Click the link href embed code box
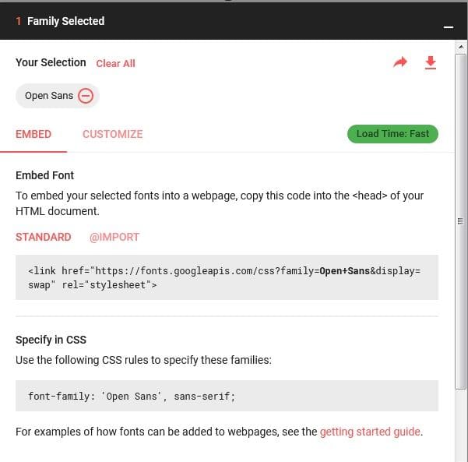The height and width of the screenshot is (462, 468). point(227,277)
